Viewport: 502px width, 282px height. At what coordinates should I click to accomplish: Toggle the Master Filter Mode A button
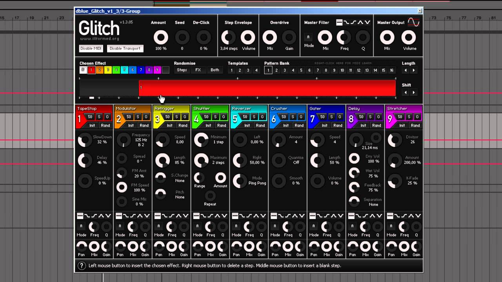pos(308,37)
